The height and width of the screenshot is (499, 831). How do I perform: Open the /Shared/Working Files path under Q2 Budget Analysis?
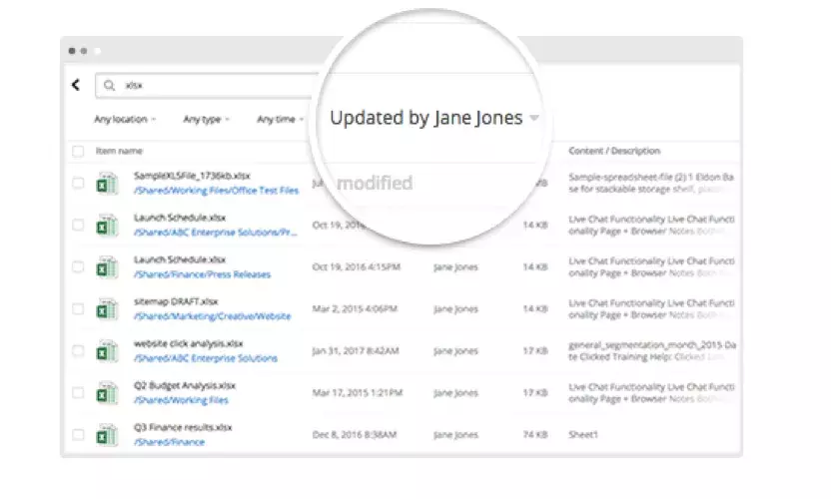point(181,400)
